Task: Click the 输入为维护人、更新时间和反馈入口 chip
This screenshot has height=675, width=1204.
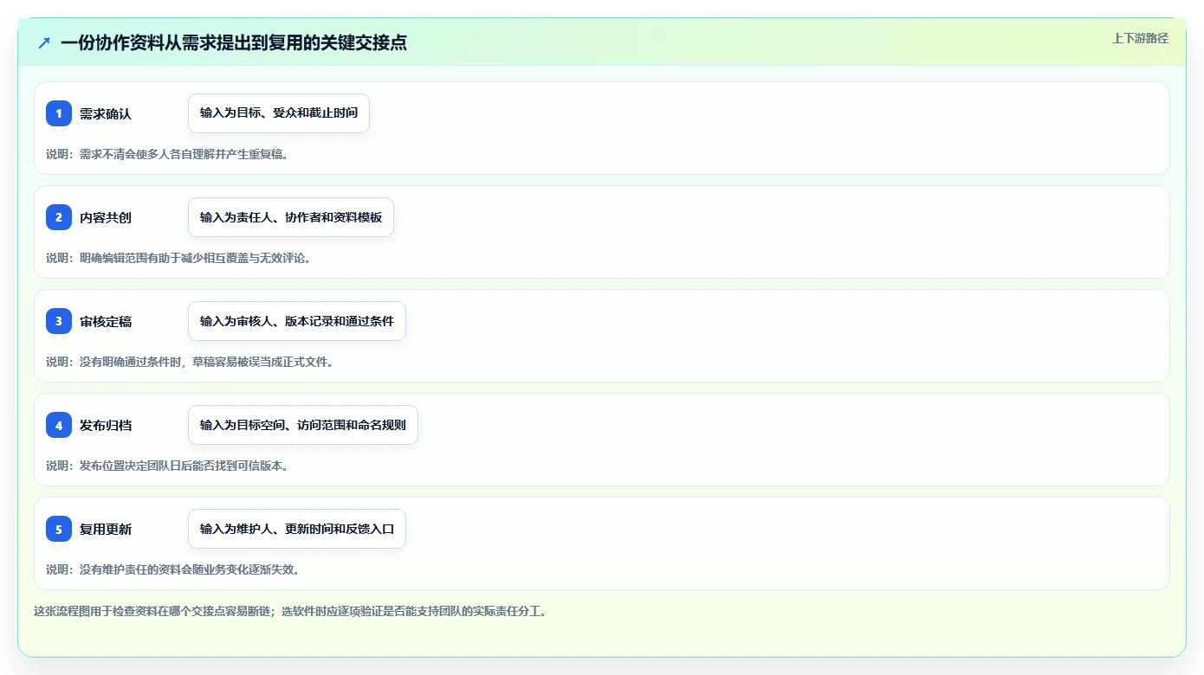Action: 297,529
